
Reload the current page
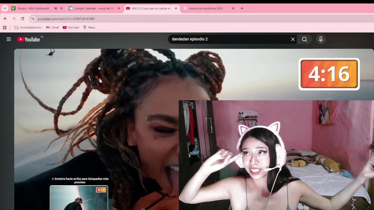(22, 19)
